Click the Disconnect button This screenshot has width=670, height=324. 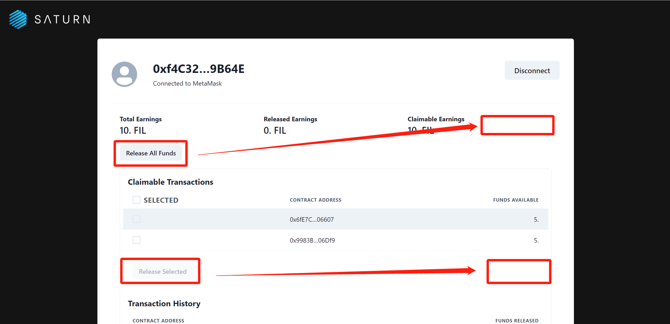click(532, 70)
